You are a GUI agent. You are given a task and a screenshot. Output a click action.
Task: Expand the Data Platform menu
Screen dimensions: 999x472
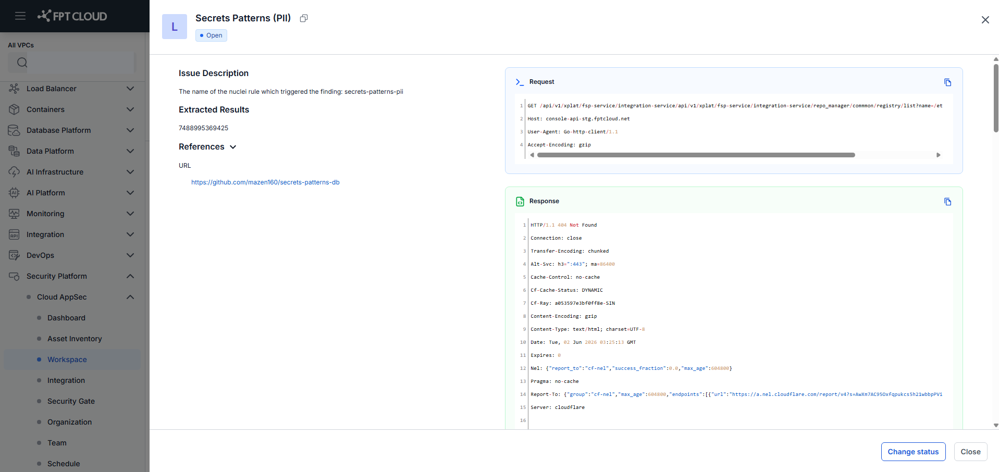pyautogui.click(x=130, y=151)
